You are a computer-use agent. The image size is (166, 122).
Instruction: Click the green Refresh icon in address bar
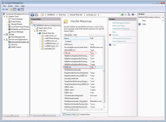(122, 15)
